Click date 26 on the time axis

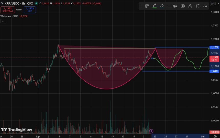click(x=11, y=136)
